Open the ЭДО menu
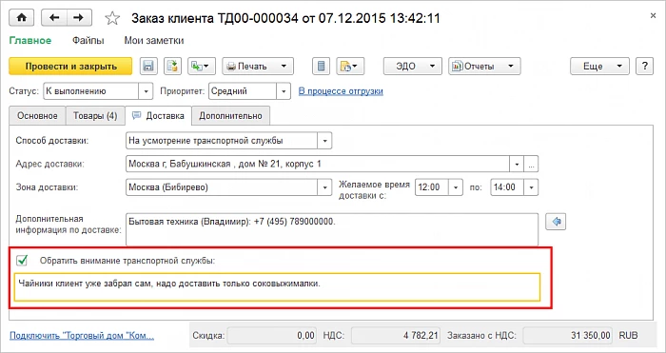This screenshot has width=666, height=353. pos(413,67)
